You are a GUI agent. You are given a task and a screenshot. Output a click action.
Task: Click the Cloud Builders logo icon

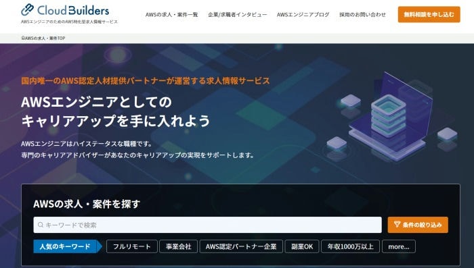(27, 9)
